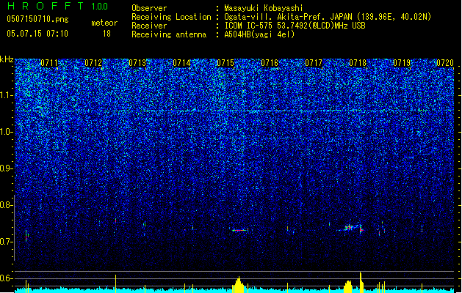Screen dimensions: 462x293
Task: Click the 0.6 kHz axis label
Action: [x=7, y=278]
